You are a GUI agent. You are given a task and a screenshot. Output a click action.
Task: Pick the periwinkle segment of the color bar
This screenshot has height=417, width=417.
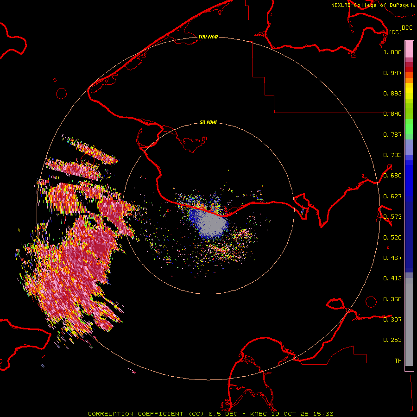[409, 147]
